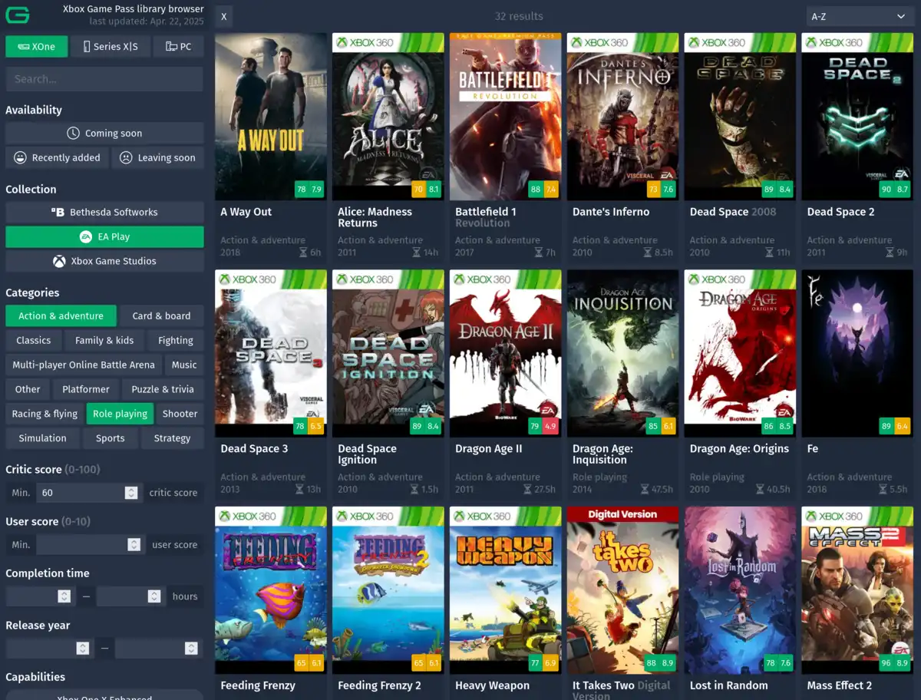Click the user score minimum stepper arrows
Image resolution: width=921 pixels, height=700 pixels.
coord(134,545)
